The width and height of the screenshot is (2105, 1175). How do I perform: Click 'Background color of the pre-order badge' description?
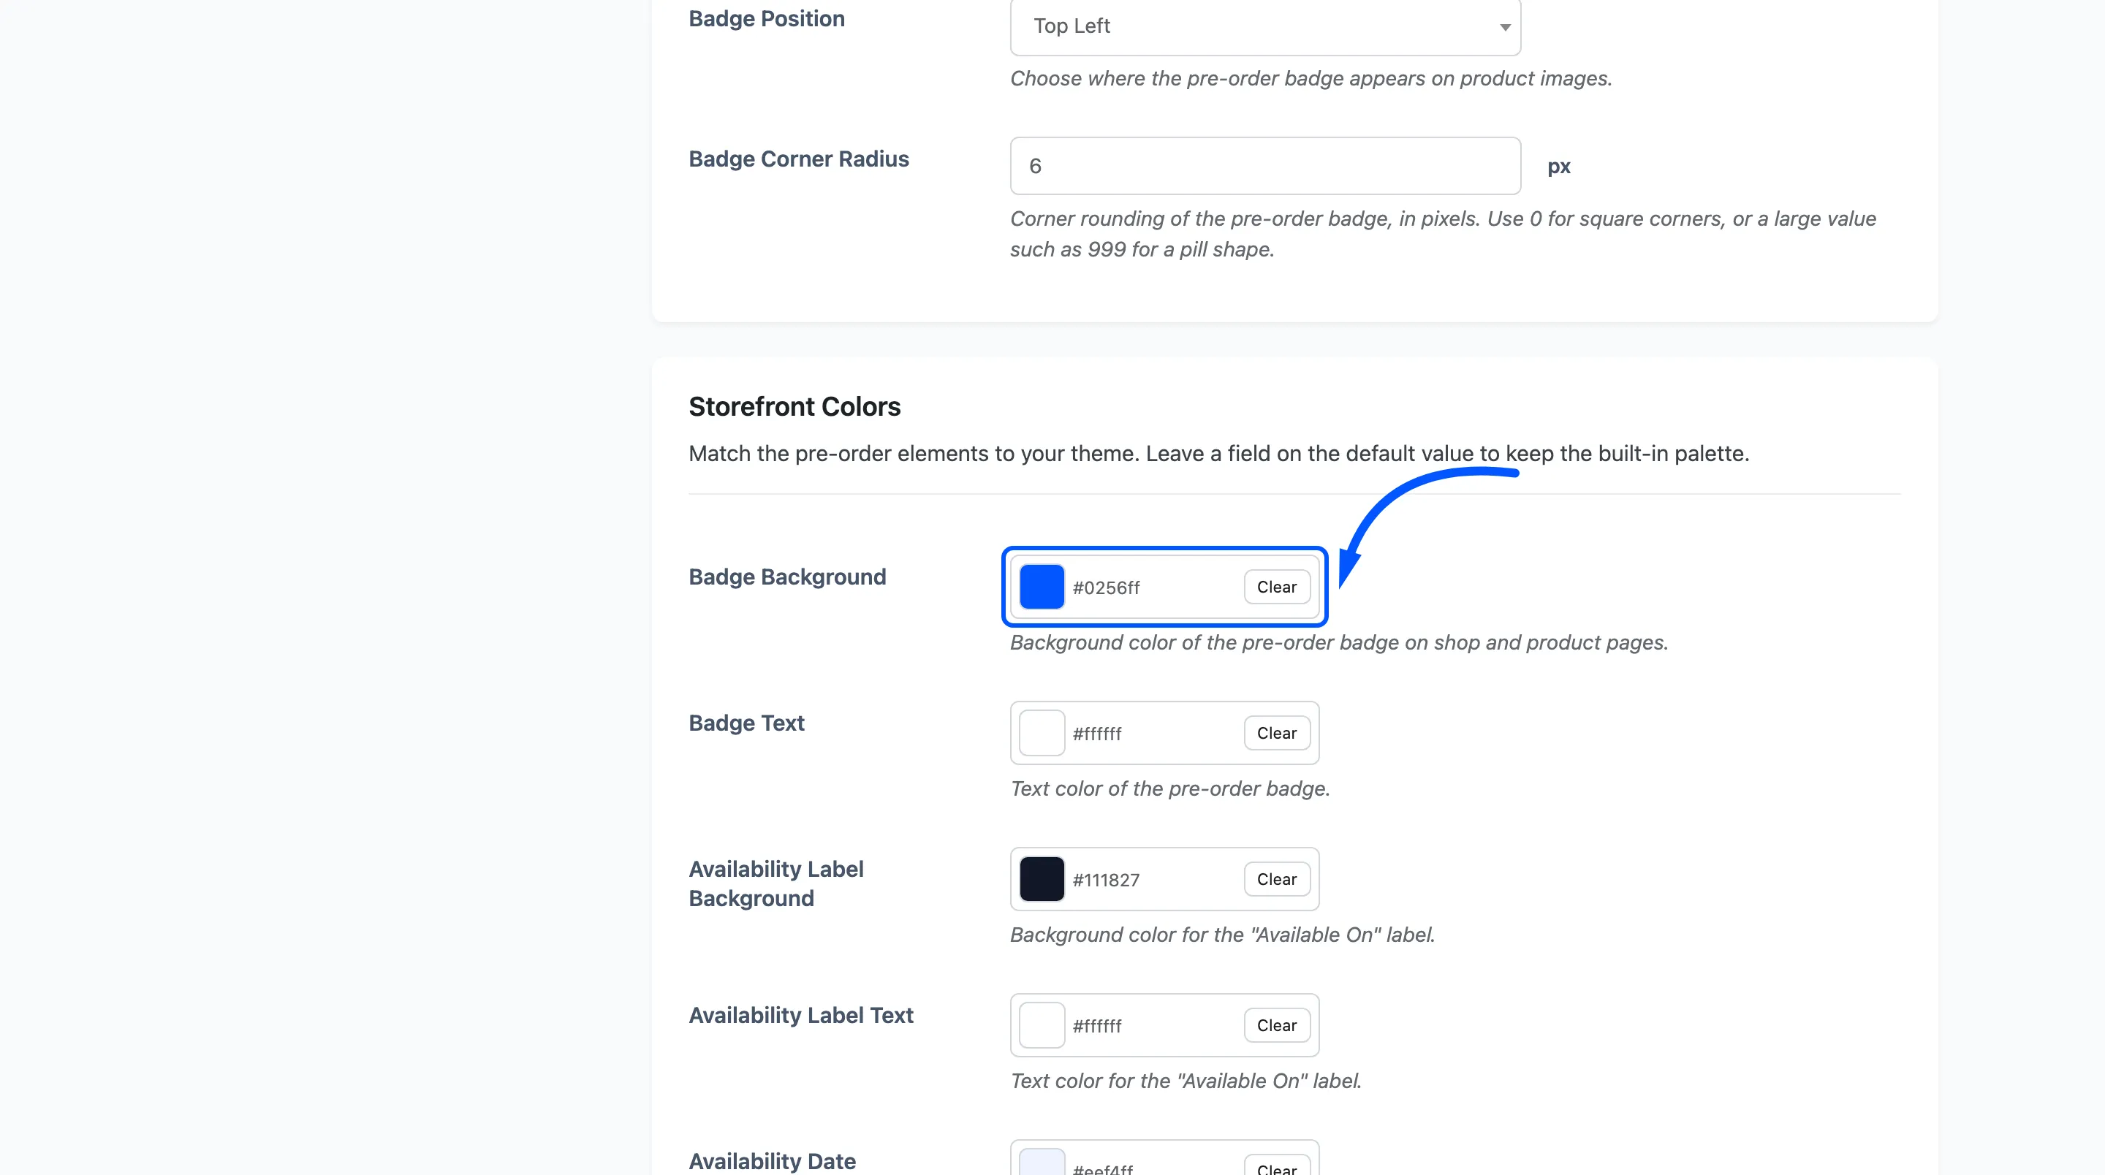pos(1338,642)
